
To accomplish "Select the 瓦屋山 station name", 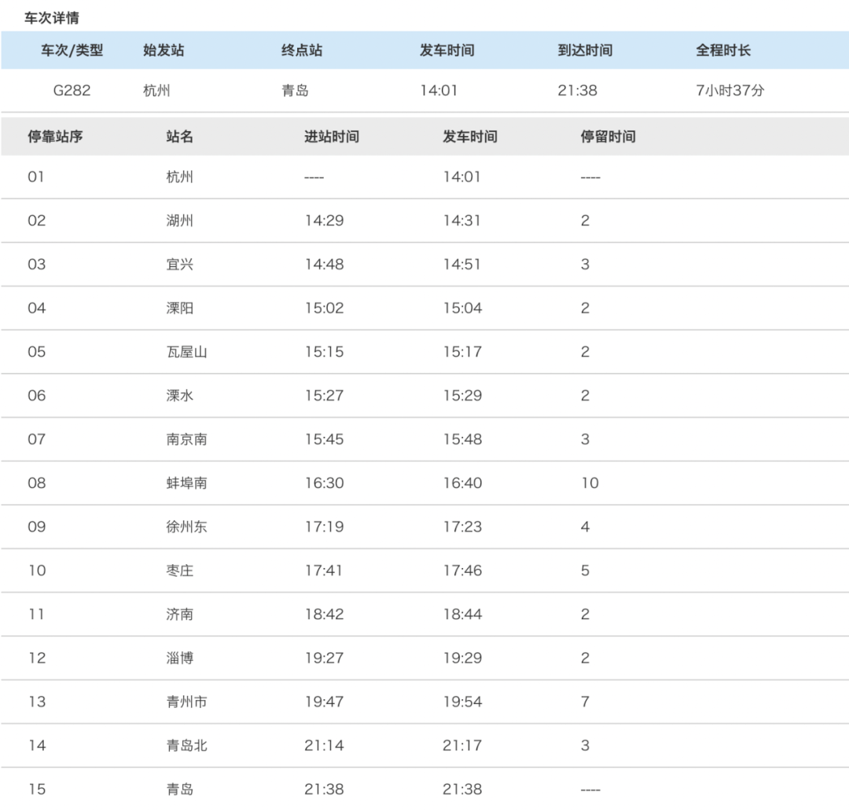I will 186,352.
